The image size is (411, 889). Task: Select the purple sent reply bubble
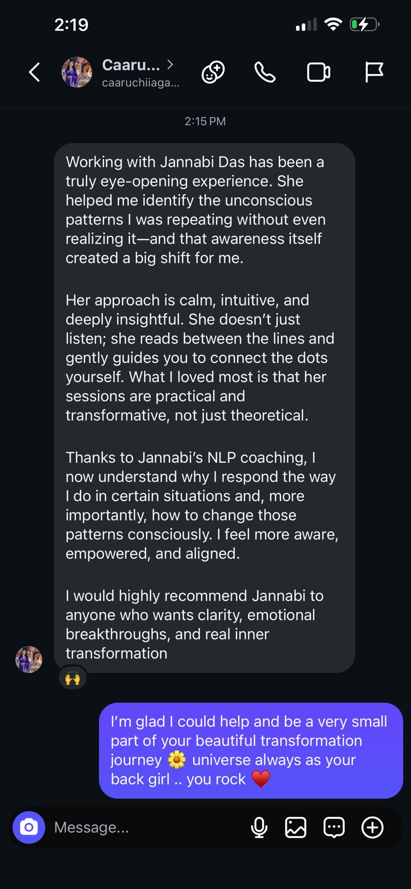[x=250, y=750]
